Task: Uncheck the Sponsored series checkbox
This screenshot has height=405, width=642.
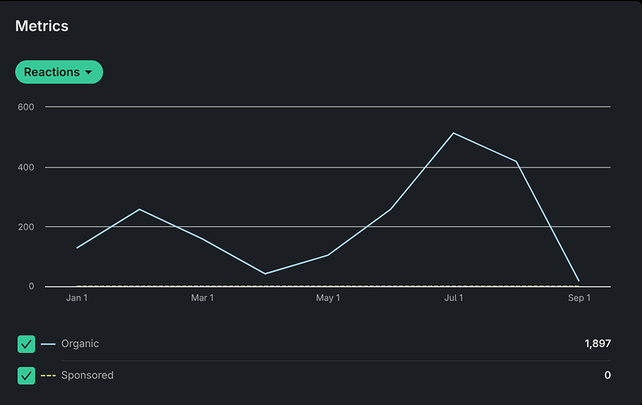Action: tap(26, 375)
